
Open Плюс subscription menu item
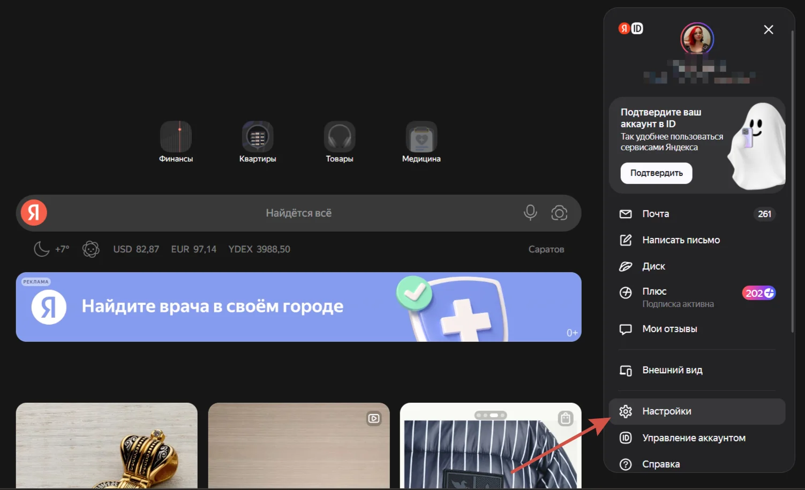pos(697,297)
